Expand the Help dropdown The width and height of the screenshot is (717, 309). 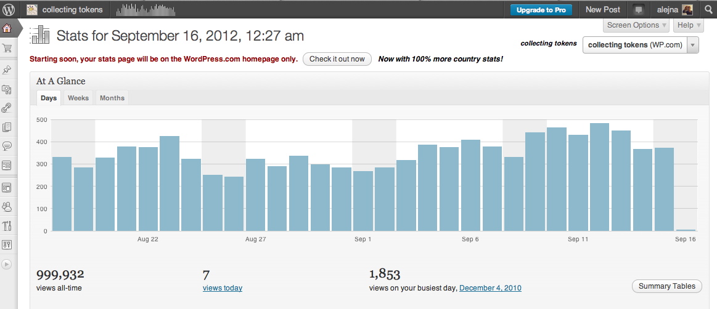(x=688, y=25)
